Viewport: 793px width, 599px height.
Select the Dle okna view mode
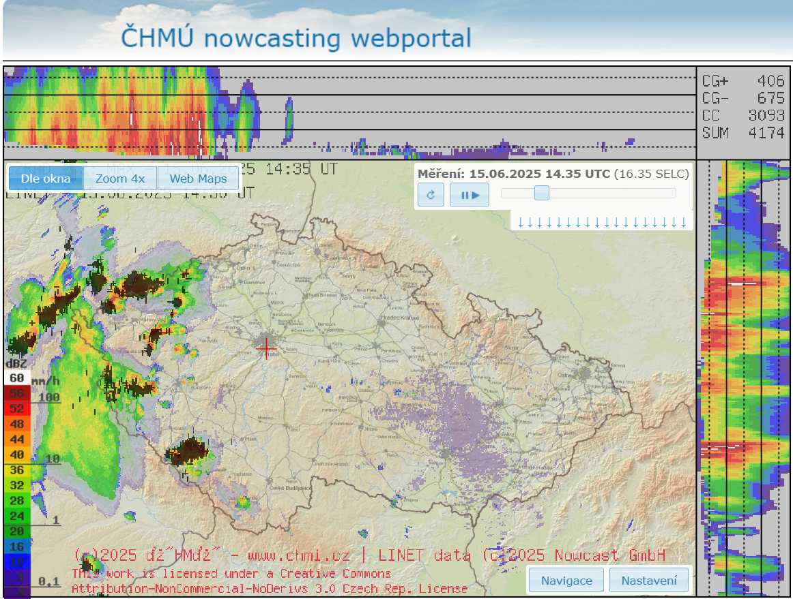45,179
